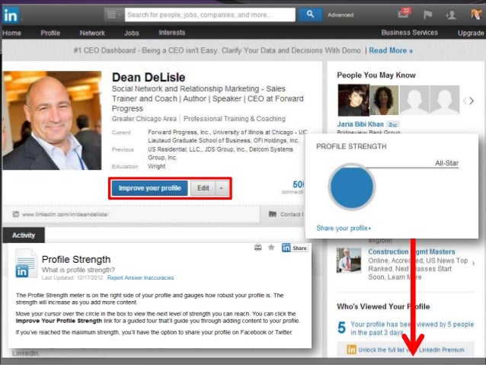Click the Who's Viewed Your Profile heading
This screenshot has height=365, width=486.
[x=383, y=306]
